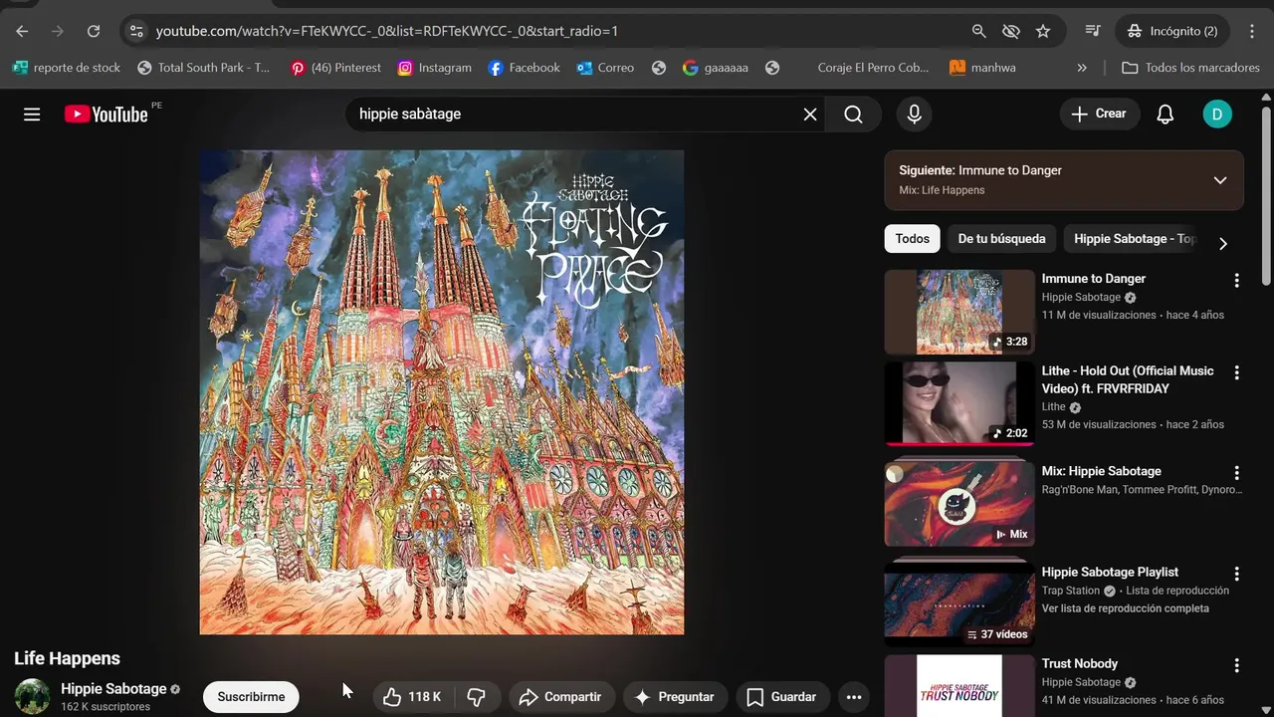Click the Lithe channel name
The height and width of the screenshot is (717, 1274).
click(1053, 407)
